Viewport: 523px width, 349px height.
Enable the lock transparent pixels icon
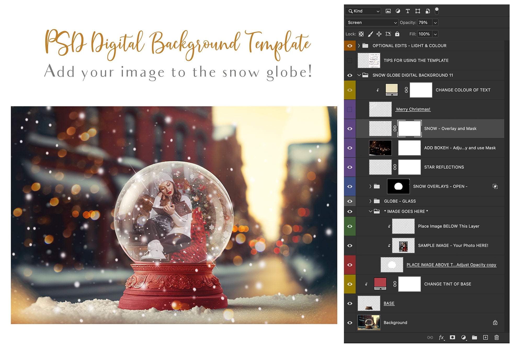tap(361, 34)
